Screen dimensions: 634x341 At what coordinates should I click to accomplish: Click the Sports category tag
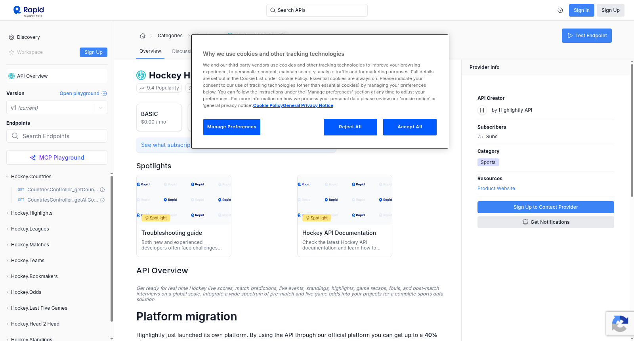[488, 162]
